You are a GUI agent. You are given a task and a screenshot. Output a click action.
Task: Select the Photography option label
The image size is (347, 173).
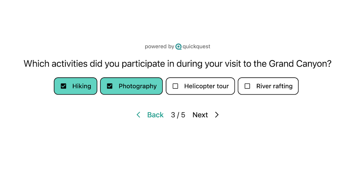(x=138, y=86)
